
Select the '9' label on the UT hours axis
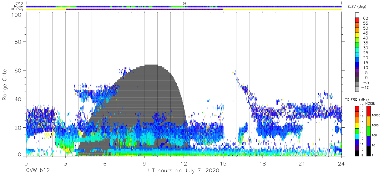point(144,163)
